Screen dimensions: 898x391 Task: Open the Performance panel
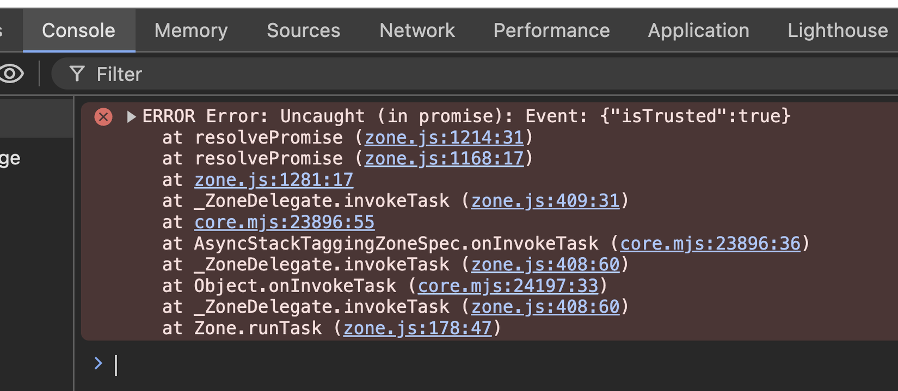pos(551,30)
